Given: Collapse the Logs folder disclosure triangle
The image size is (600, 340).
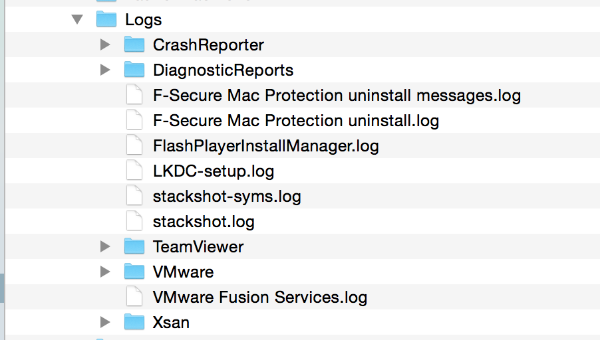Looking at the screenshot, I should pyautogui.click(x=77, y=19).
